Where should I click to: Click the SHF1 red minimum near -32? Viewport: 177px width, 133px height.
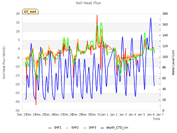(36, 105)
